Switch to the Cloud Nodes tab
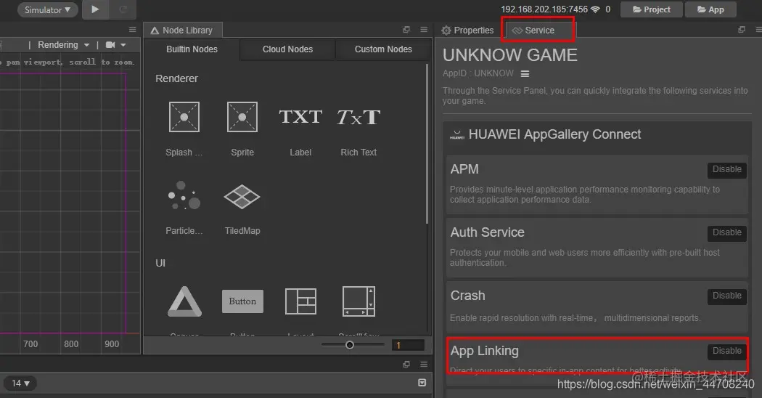762x398 pixels. click(287, 49)
